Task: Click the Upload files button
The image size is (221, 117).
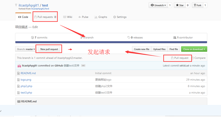Action: [x=159, y=49]
